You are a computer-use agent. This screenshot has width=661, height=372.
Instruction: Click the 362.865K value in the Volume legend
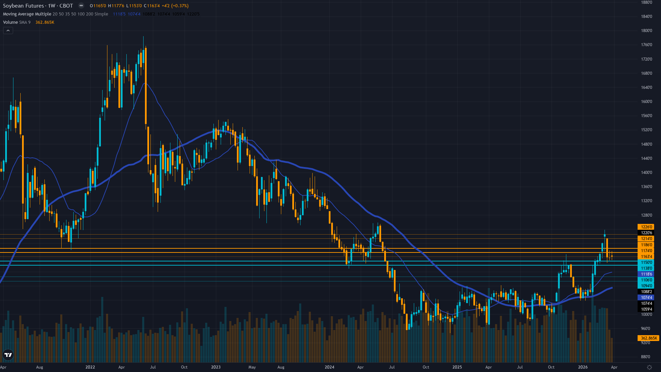pyautogui.click(x=45, y=22)
